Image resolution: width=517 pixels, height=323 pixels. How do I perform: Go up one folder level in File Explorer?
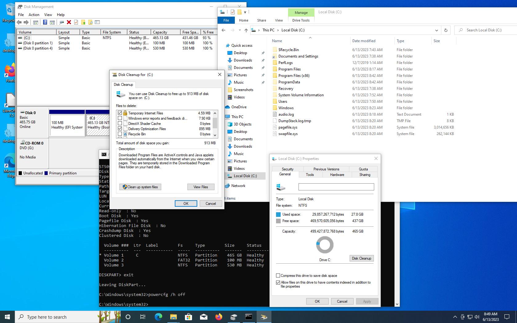pos(246,30)
